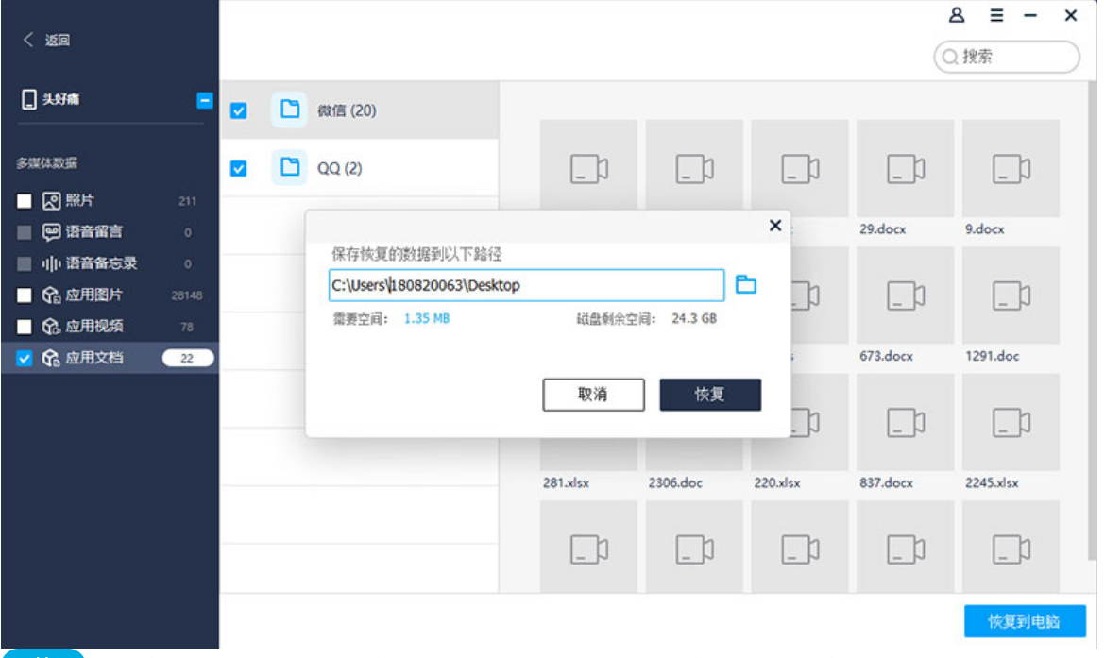Click the 微信 folder icon

click(x=290, y=110)
